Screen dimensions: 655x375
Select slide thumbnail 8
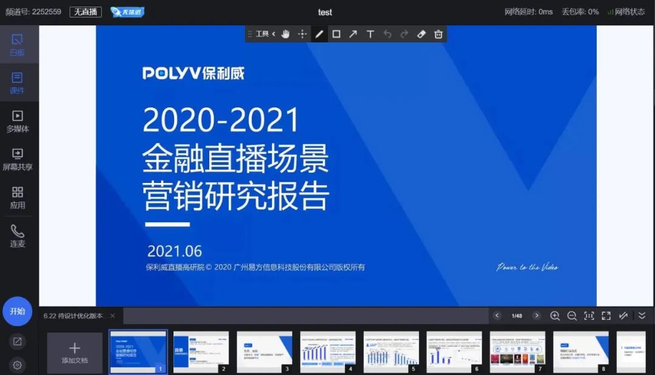(581, 352)
